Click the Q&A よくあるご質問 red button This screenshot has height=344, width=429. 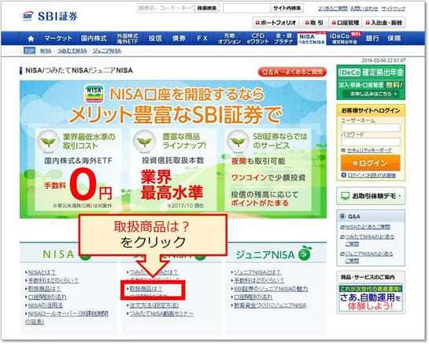(292, 72)
